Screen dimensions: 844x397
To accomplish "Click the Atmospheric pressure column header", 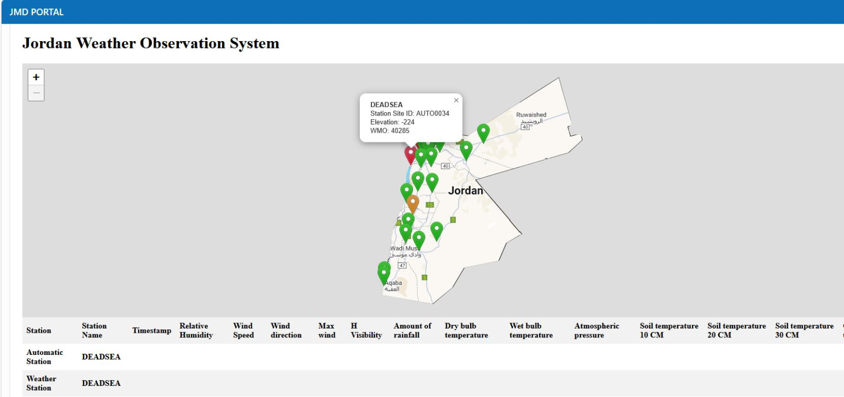I will [597, 331].
